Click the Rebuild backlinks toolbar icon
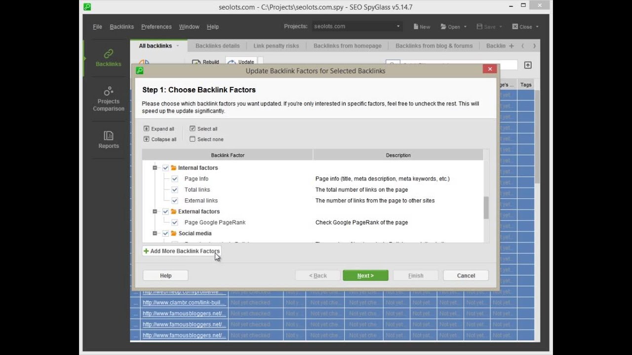The width and height of the screenshot is (632, 355). coord(196,62)
